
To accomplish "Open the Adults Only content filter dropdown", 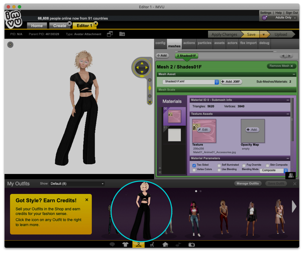I will (x=286, y=18).
